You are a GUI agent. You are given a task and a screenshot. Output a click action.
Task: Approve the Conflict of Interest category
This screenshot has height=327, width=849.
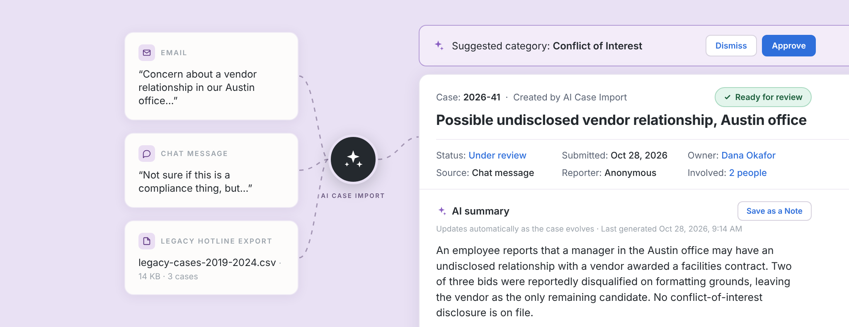tap(788, 46)
